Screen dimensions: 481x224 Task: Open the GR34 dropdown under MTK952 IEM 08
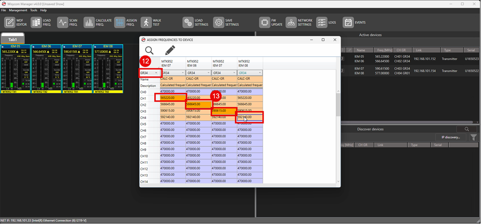click(x=250, y=73)
